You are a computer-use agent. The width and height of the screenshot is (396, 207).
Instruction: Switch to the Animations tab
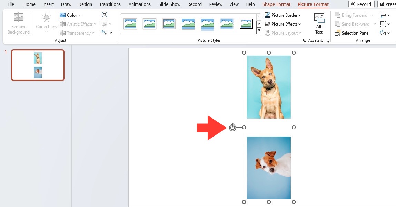click(140, 4)
